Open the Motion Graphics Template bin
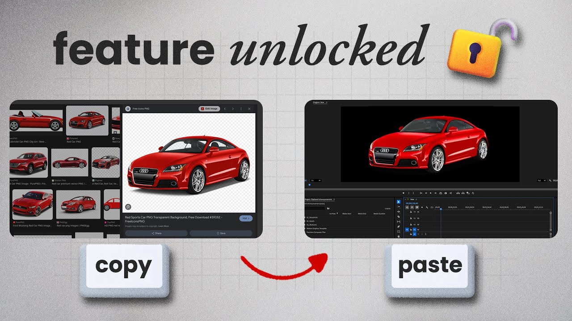This screenshot has height=321, width=572. 316,229
